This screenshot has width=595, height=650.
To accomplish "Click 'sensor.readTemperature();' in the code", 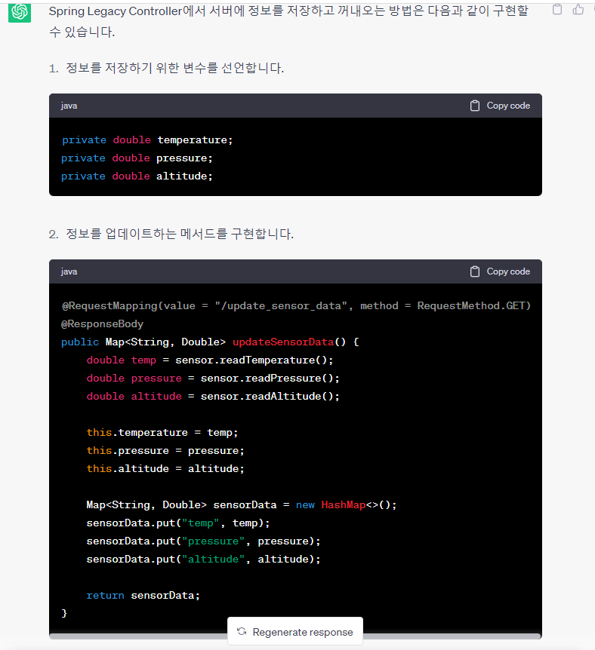I will point(254,360).
